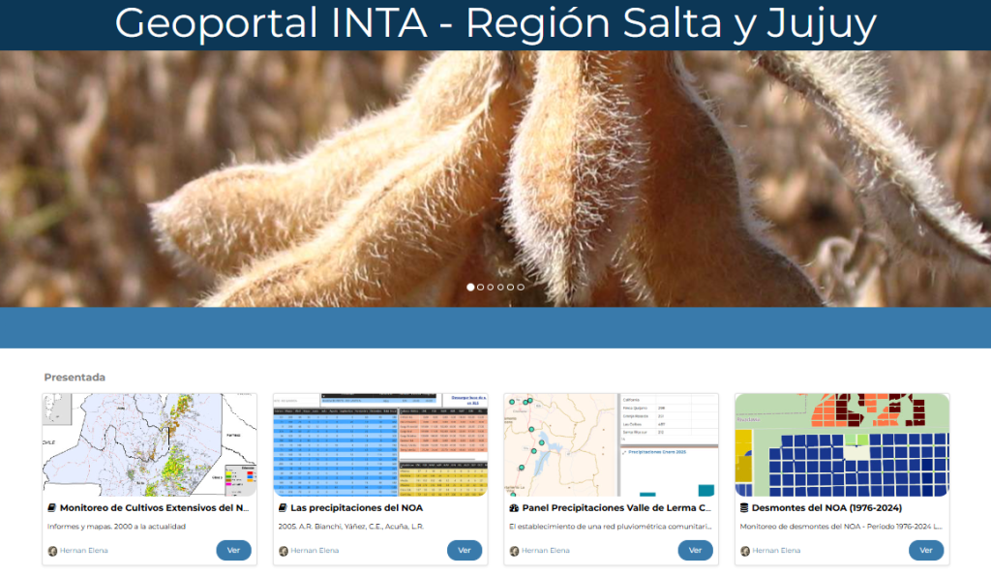Click the Geoportal INTA page title
991x576 pixels.
(x=495, y=23)
